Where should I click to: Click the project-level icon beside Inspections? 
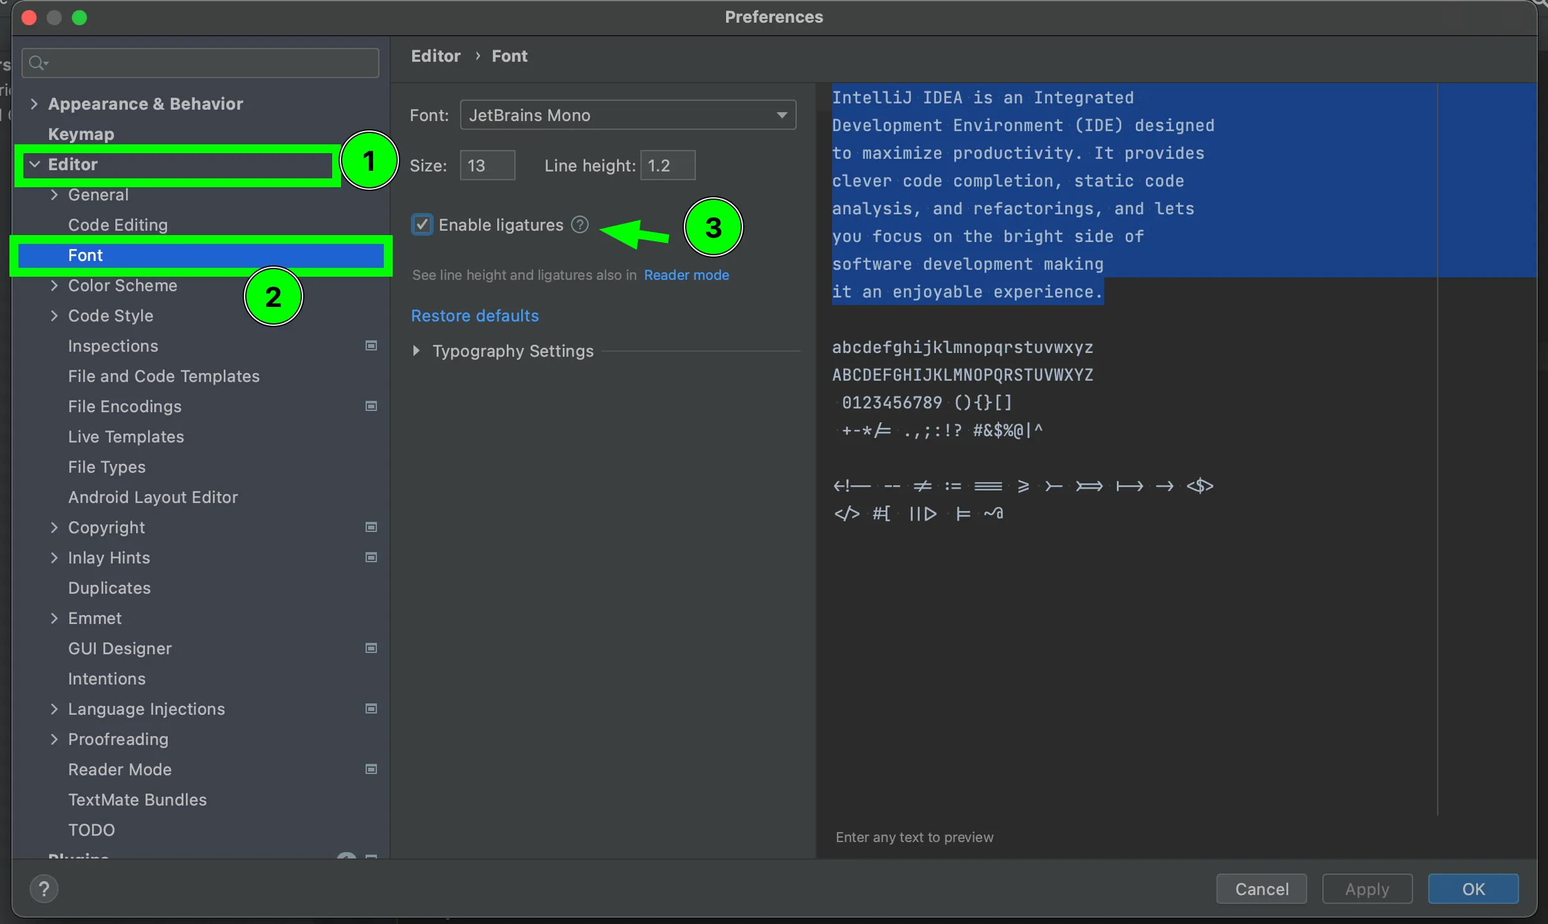[371, 345]
